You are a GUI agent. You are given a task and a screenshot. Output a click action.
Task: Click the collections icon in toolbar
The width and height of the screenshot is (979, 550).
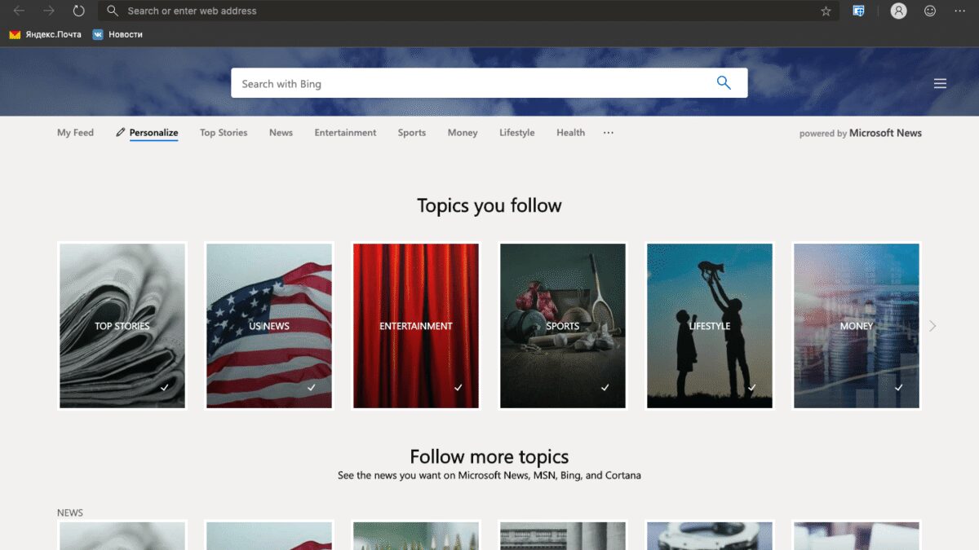858,11
